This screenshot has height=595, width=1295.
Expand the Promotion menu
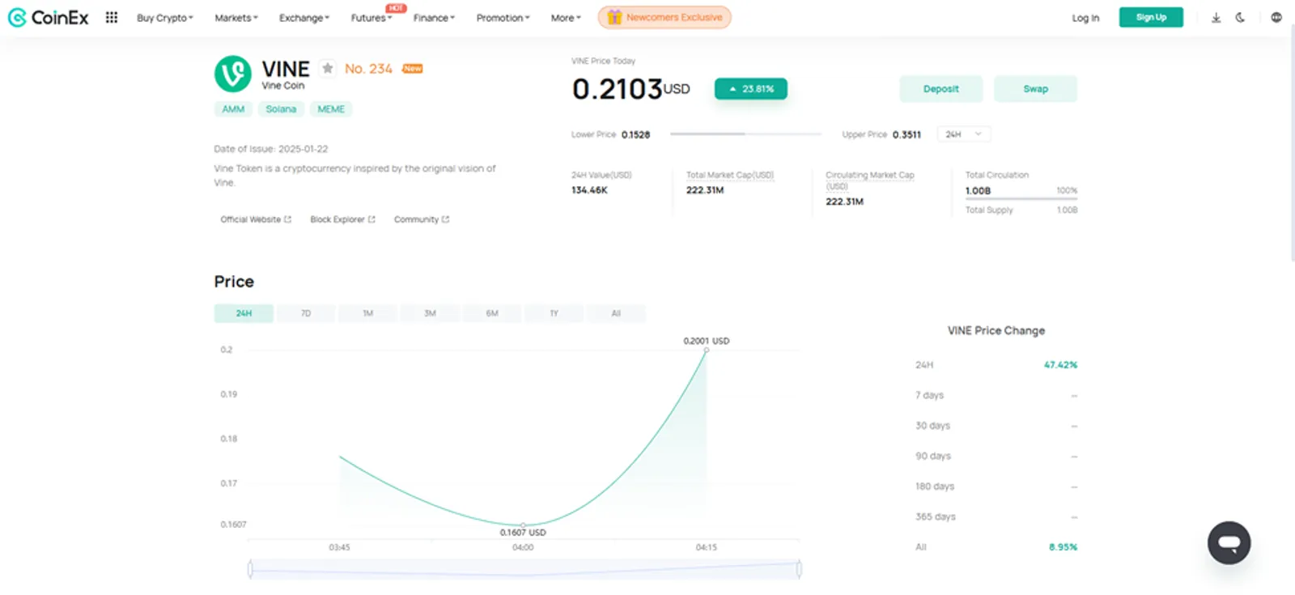503,18
